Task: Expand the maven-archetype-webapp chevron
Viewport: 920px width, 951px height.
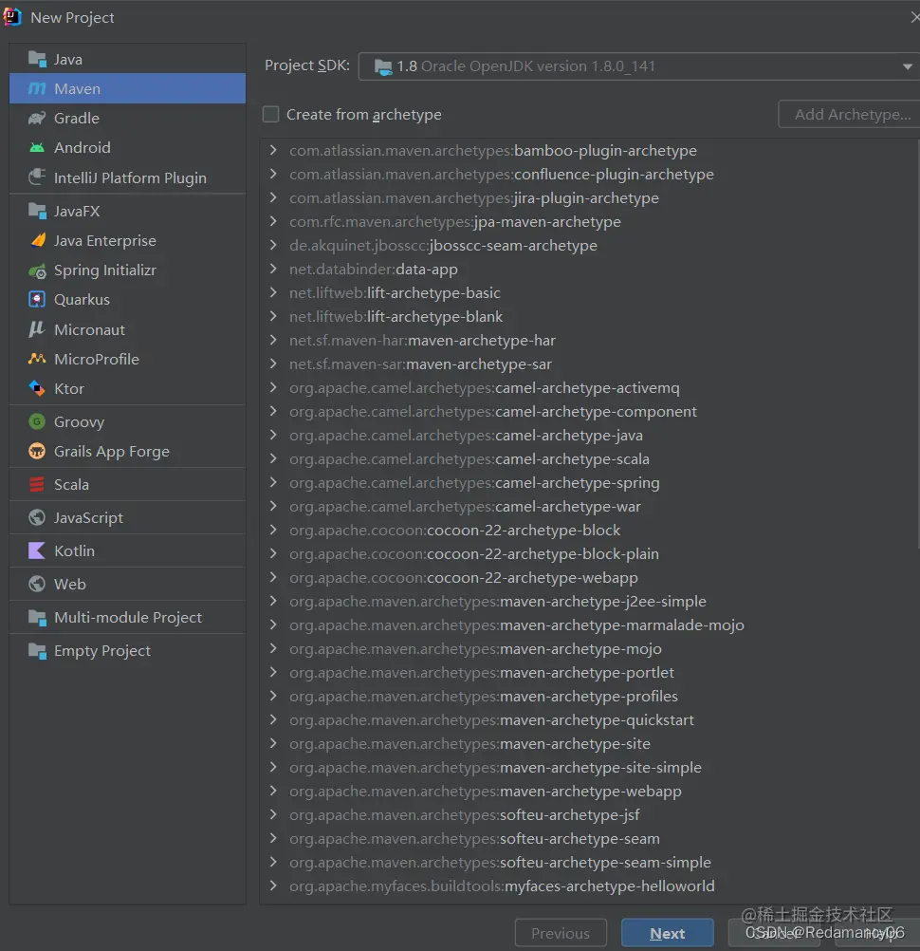Action: (273, 791)
